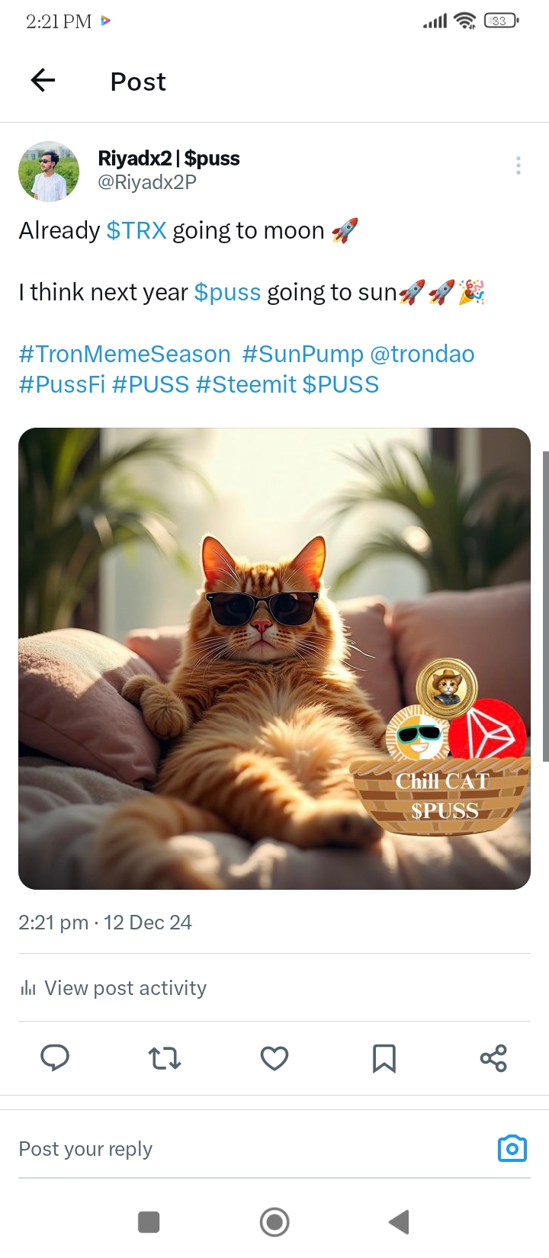Tap the Android recent apps square button
Screen dimensions: 549x1258
[149, 1222]
